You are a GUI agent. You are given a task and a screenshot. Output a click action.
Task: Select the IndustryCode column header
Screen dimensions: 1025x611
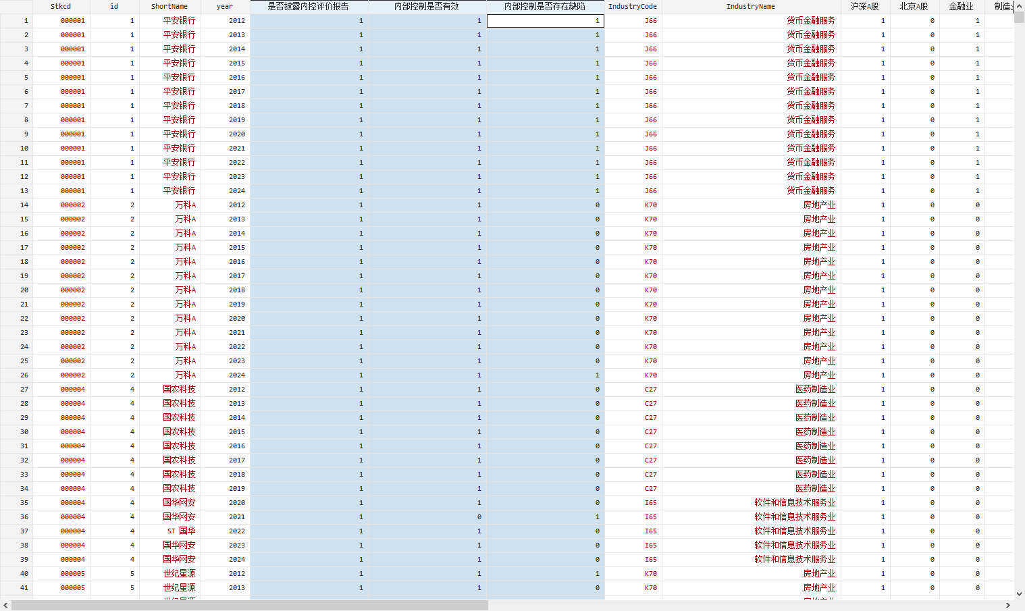point(633,7)
